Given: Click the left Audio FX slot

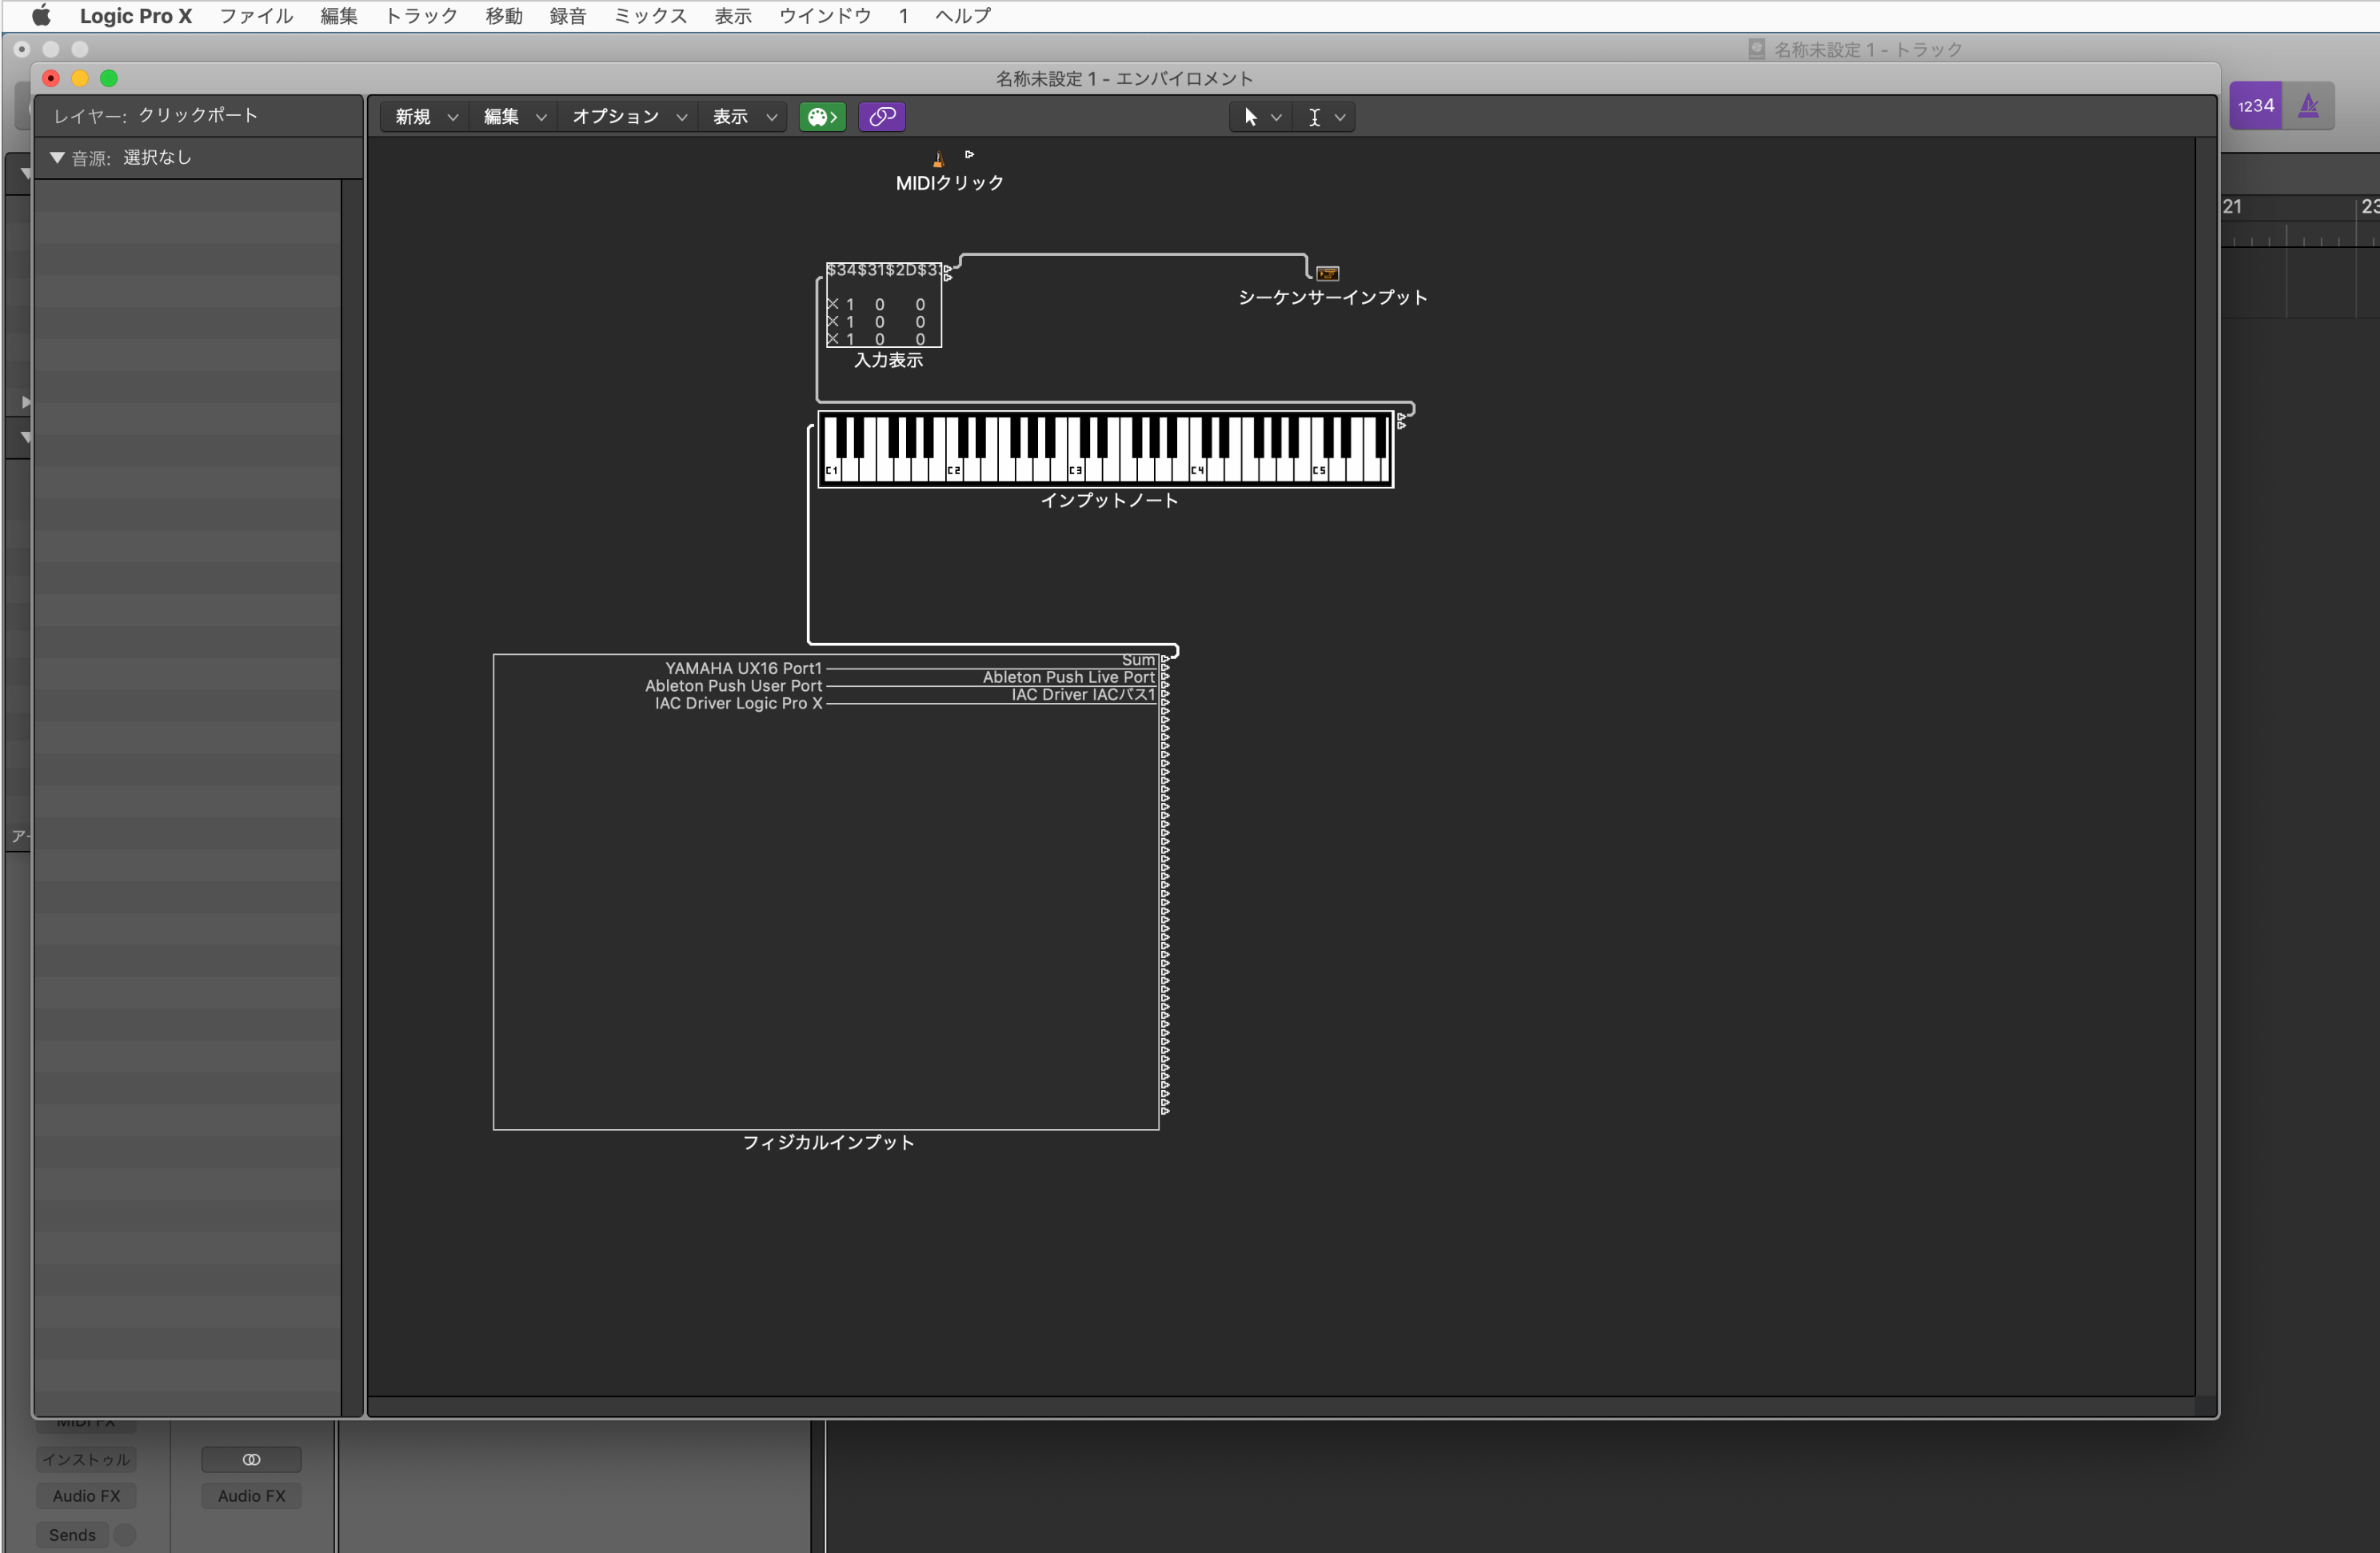Looking at the screenshot, I should (87, 1496).
